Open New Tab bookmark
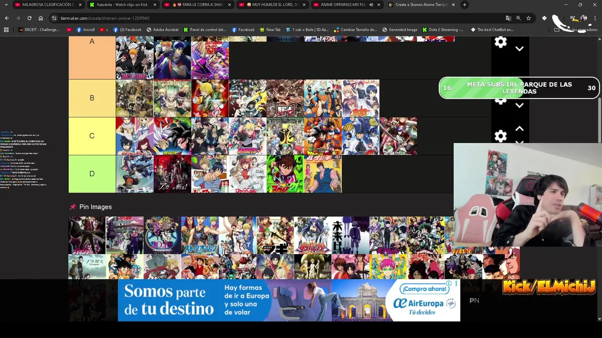 pos(270,30)
